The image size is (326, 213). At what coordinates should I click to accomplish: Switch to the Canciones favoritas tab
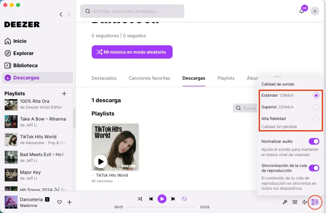click(x=149, y=78)
